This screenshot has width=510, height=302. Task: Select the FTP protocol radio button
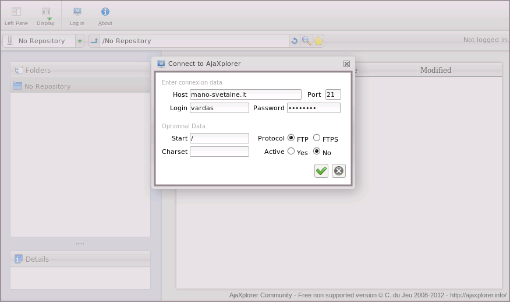click(x=291, y=138)
